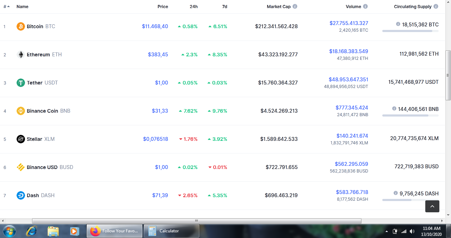This screenshot has width=451, height=238.
Task: Click the network signal tray icon
Action: 404,231
